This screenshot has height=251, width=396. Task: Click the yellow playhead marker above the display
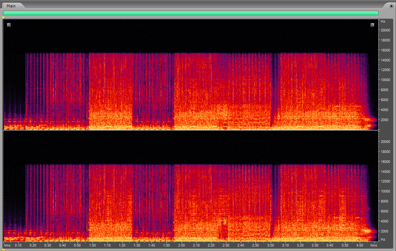tap(4, 17)
